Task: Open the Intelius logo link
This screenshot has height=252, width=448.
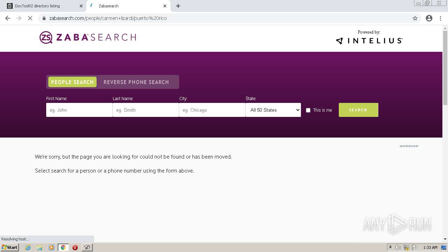Action: click(369, 41)
